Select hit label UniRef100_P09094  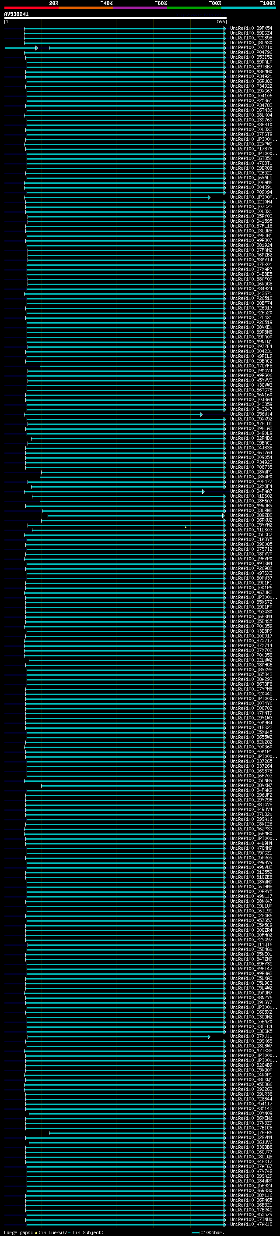click(251, 192)
